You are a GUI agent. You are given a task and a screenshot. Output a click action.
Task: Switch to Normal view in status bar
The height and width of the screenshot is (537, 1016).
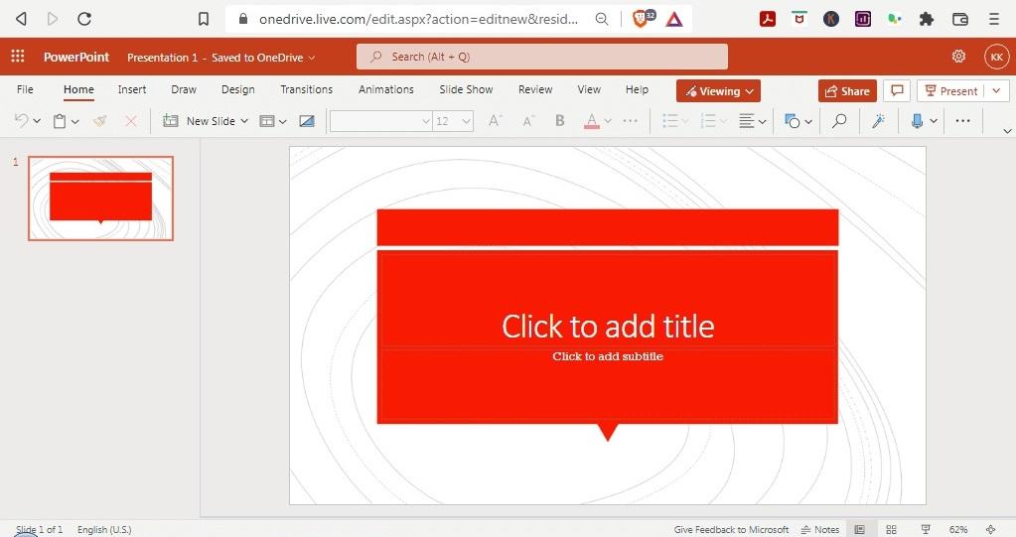click(860, 529)
